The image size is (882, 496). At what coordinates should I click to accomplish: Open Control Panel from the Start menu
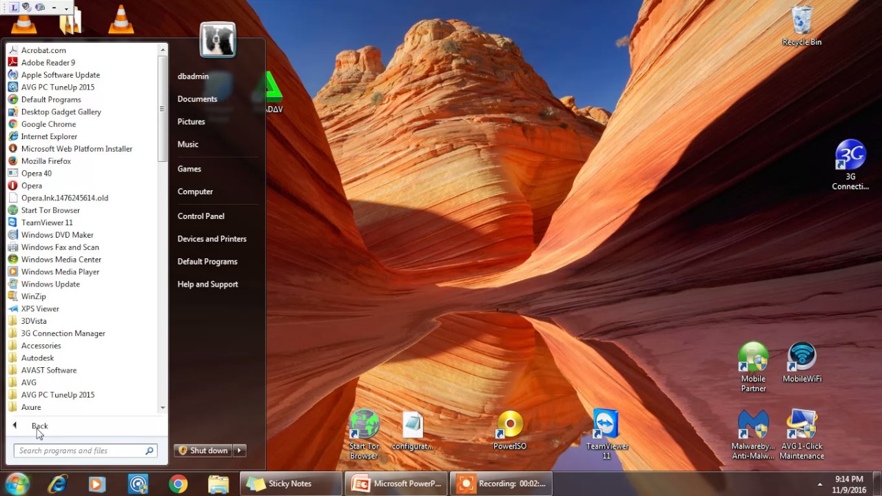point(201,216)
